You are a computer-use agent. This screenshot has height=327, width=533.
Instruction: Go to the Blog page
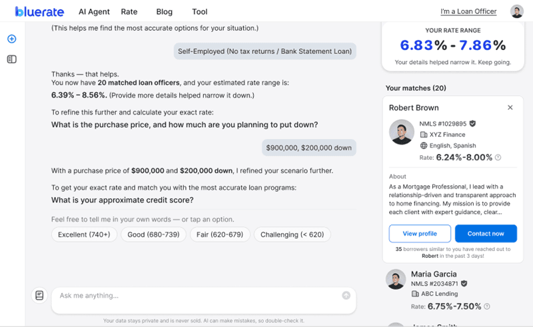pos(164,11)
